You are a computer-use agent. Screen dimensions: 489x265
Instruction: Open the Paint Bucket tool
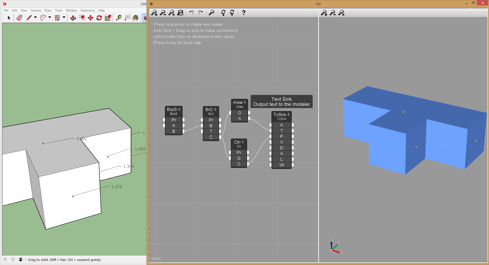(136, 18)
